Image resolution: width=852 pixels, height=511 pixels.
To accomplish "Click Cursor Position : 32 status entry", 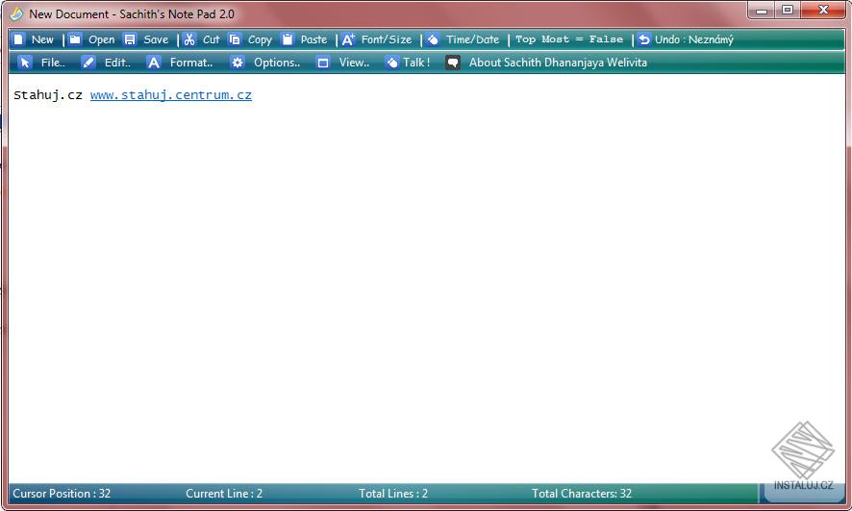I will pyautogui.click(x=62, y=494).
